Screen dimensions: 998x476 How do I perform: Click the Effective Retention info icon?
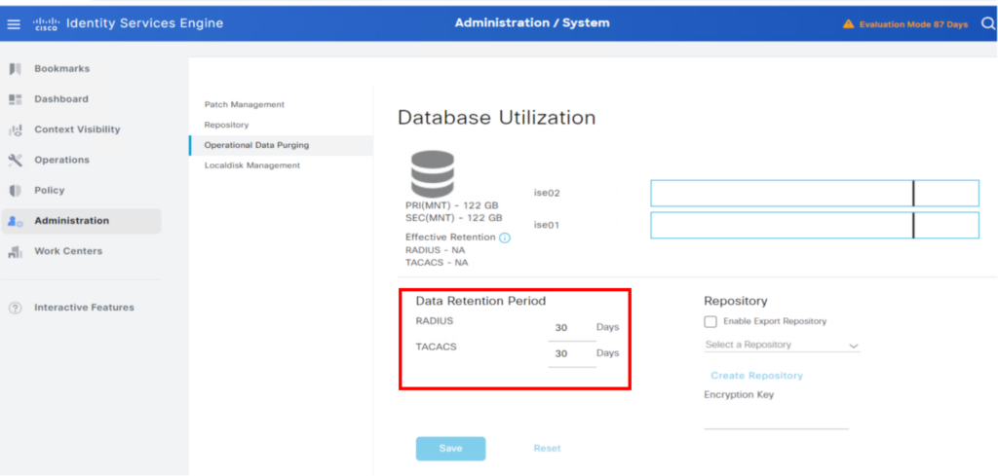[505, 238]
